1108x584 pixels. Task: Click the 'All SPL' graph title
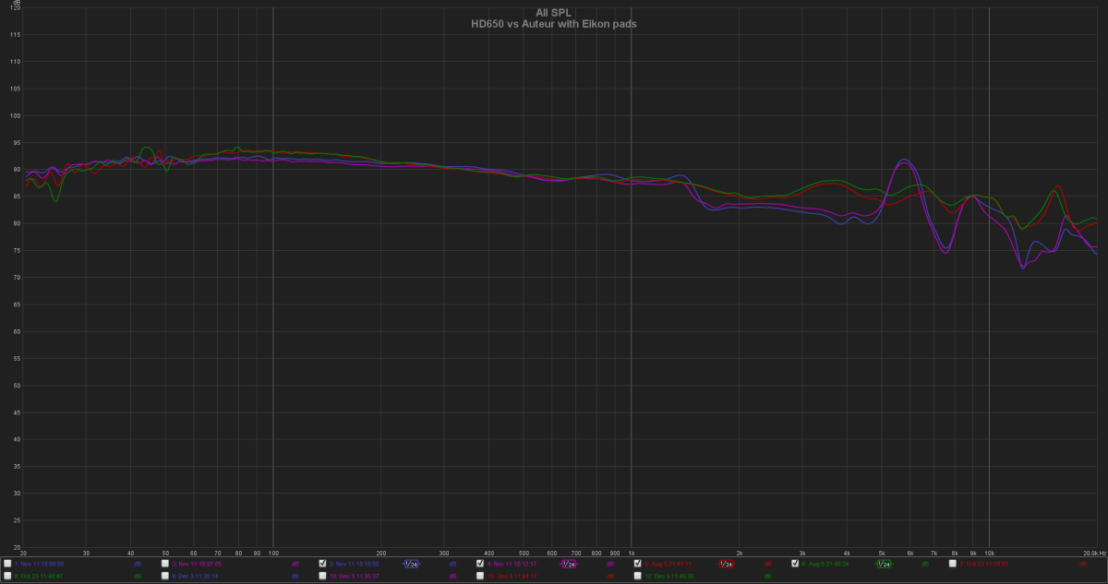pyautogui.click(x=554, y=13)
